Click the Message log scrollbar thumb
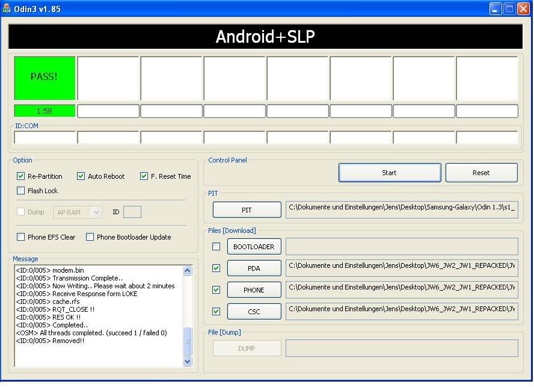This screenshot has height=387, width=534. 187,341
